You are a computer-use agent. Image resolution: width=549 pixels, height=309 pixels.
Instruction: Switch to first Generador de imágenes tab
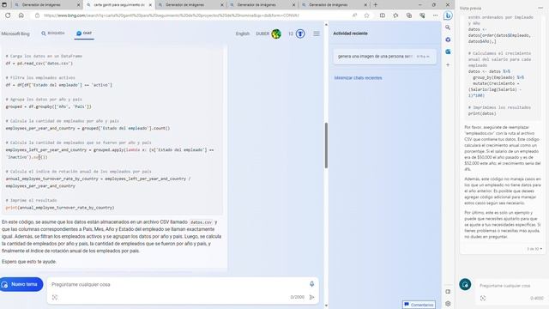(41, 5)
